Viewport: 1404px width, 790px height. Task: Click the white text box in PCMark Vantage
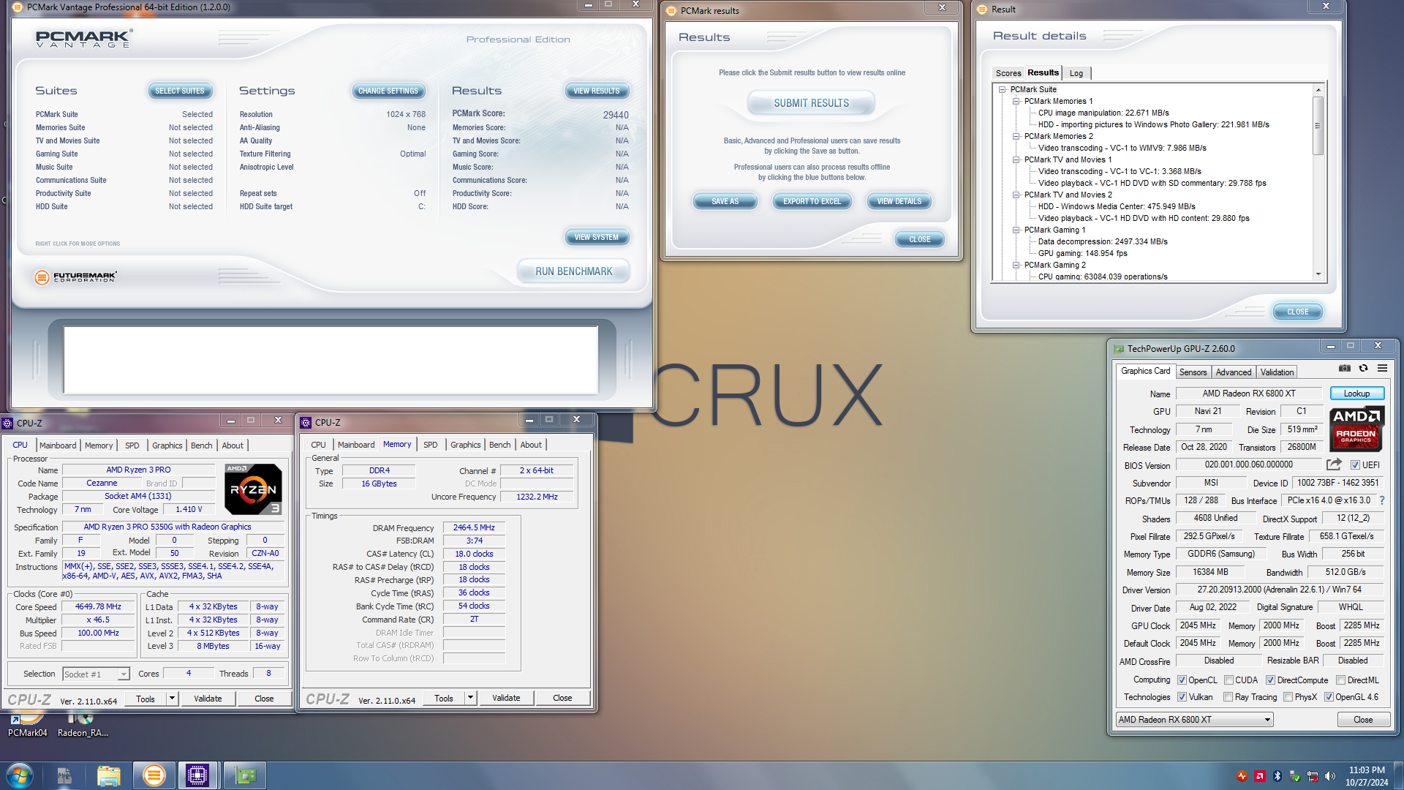tap(331, 360)
